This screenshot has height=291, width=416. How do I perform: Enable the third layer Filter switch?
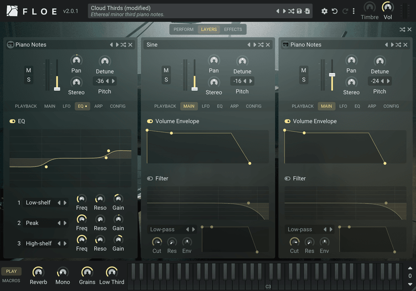click(288, 178)
